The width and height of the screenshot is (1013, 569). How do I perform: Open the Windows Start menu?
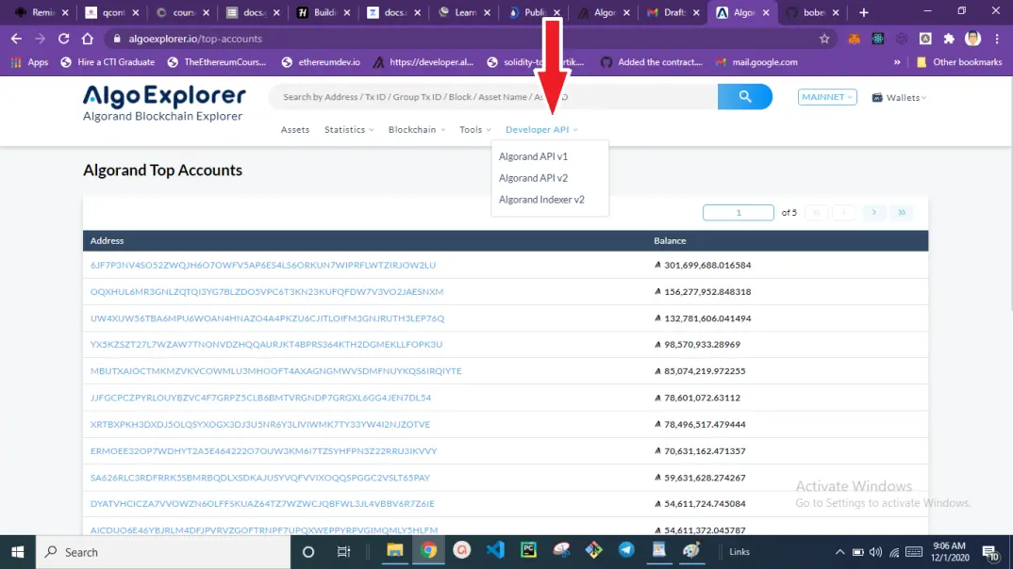[17, 552]
